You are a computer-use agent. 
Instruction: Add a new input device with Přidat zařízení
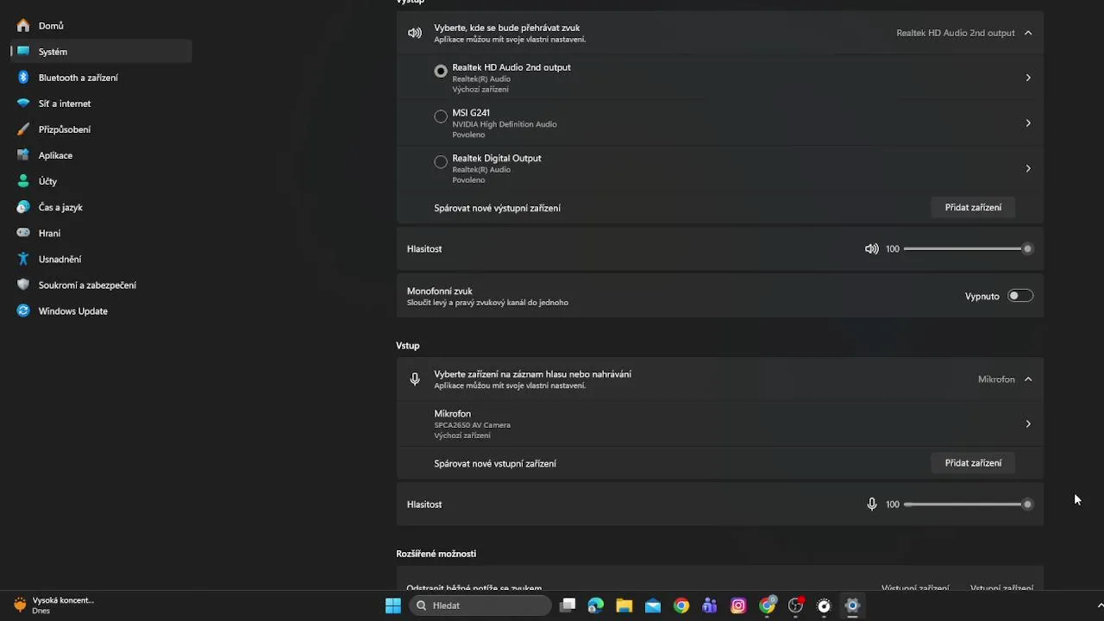coord(973,463)
